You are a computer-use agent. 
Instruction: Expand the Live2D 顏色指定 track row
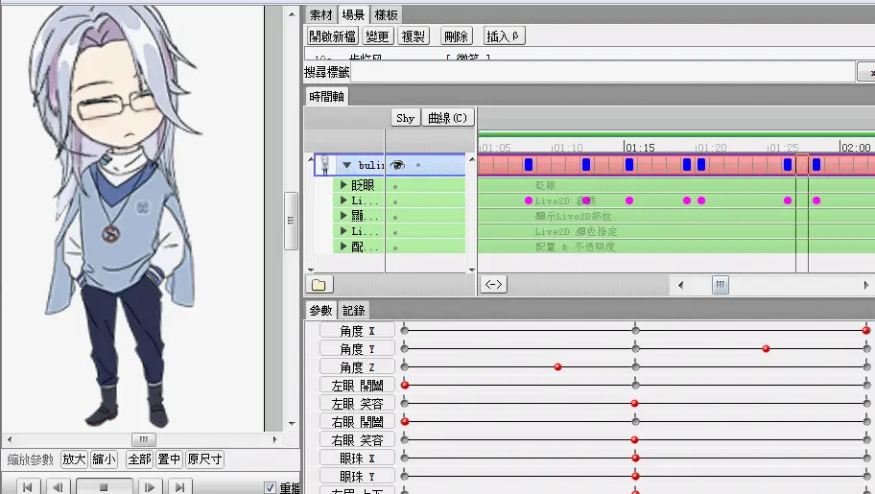click(343, 230)
